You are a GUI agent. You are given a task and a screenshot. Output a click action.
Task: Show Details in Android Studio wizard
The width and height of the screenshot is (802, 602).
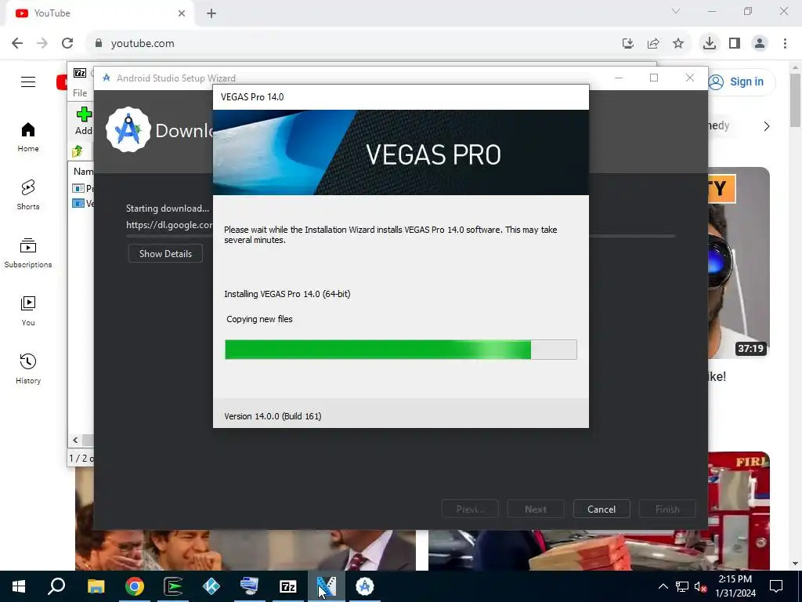[165, 253]
